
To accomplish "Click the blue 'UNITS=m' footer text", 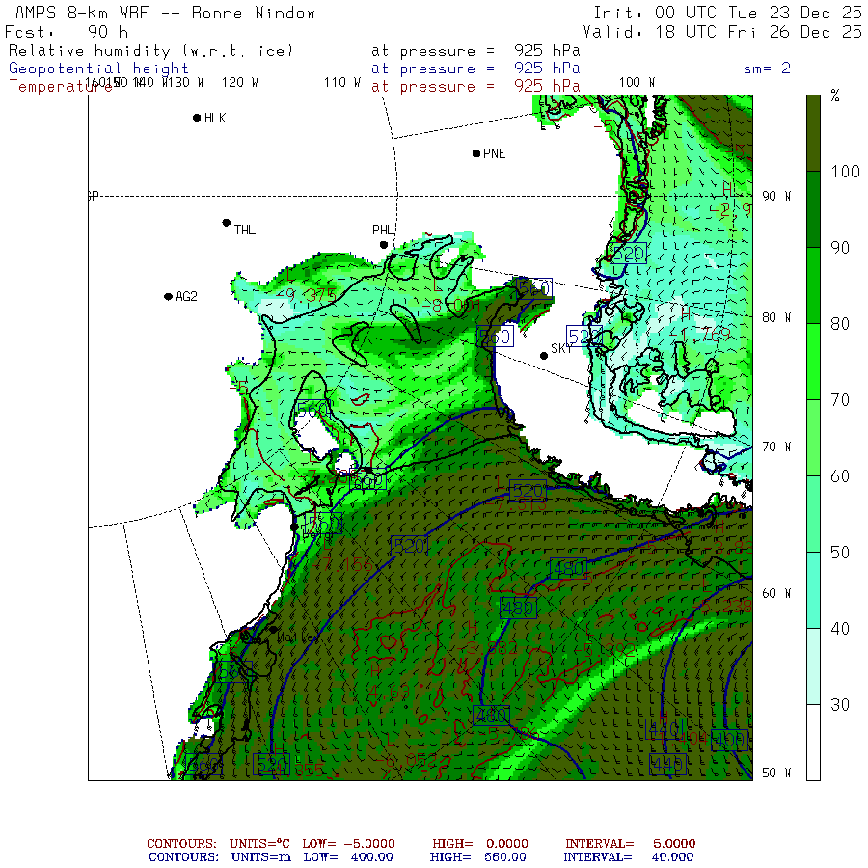I will (260, 857).
